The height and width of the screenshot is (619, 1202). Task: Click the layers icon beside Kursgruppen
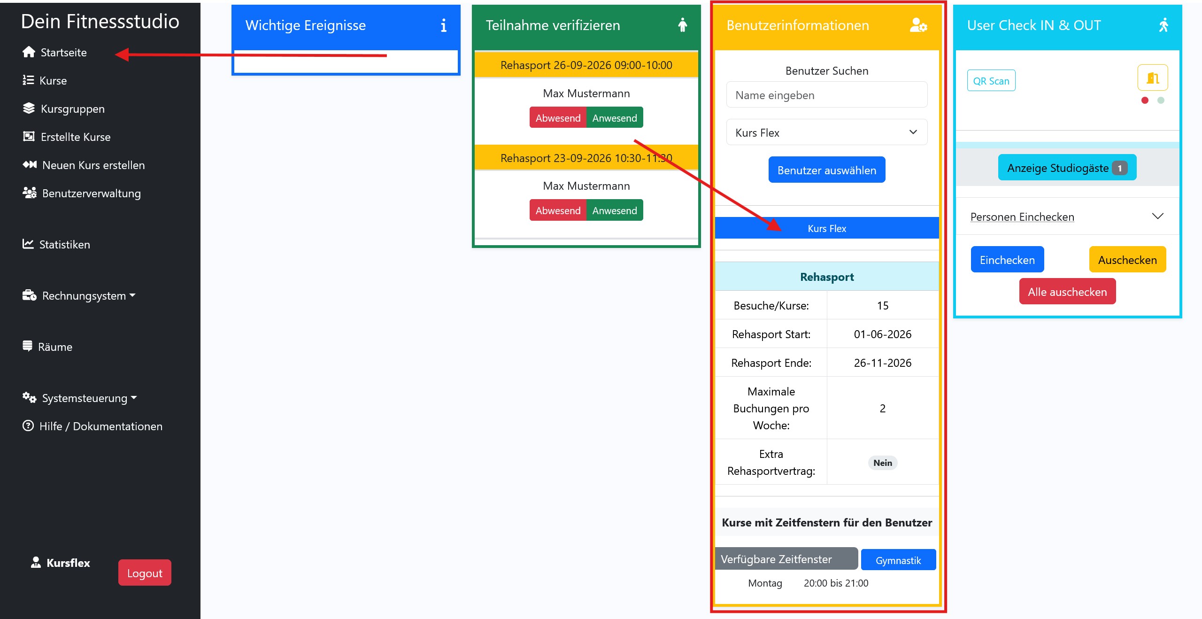pos(29,108)
